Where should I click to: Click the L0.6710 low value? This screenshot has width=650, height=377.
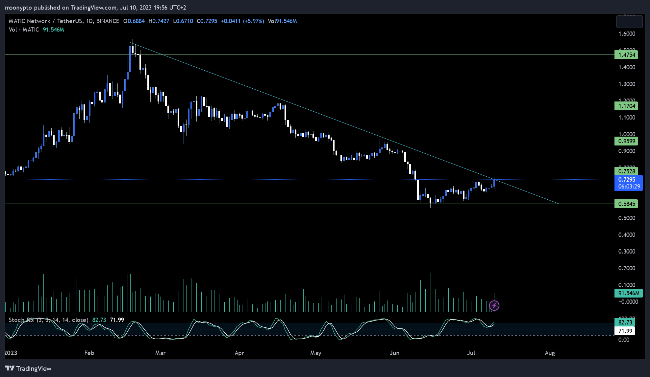pos(183,21)
